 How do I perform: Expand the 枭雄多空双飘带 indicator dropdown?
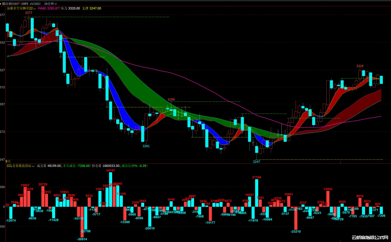pos(21,9)
